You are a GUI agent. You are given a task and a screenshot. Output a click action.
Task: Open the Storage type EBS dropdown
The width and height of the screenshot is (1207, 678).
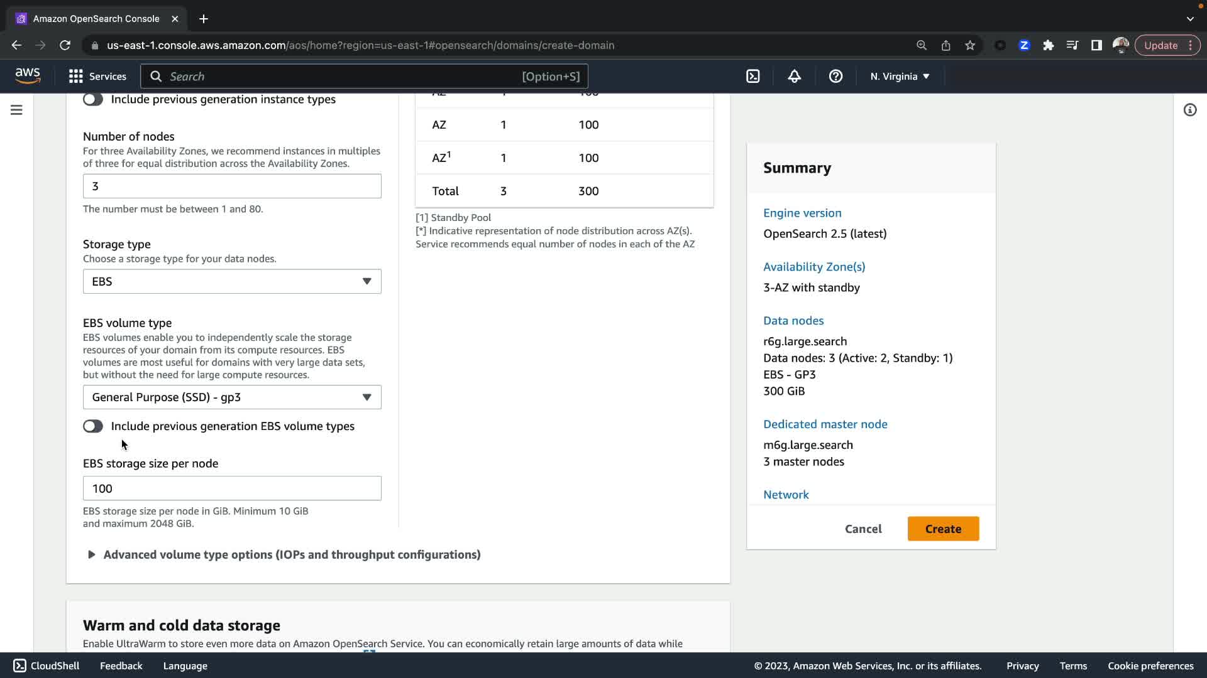(x=232, y=281)
